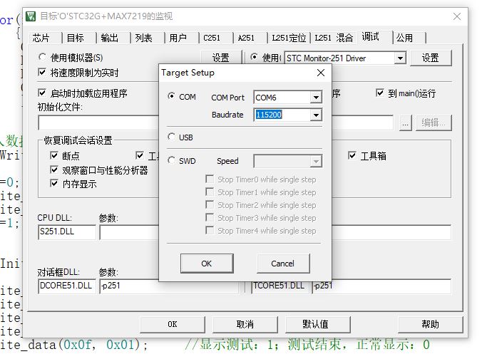Click the browse '...' button for the init file
Screen dimensions: 482x354
tap(406, 123)
